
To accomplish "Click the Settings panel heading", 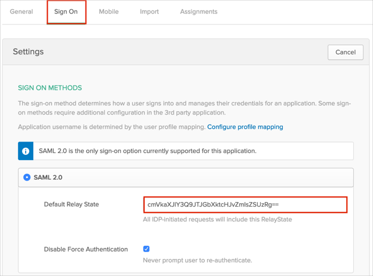I will (29, 52).
